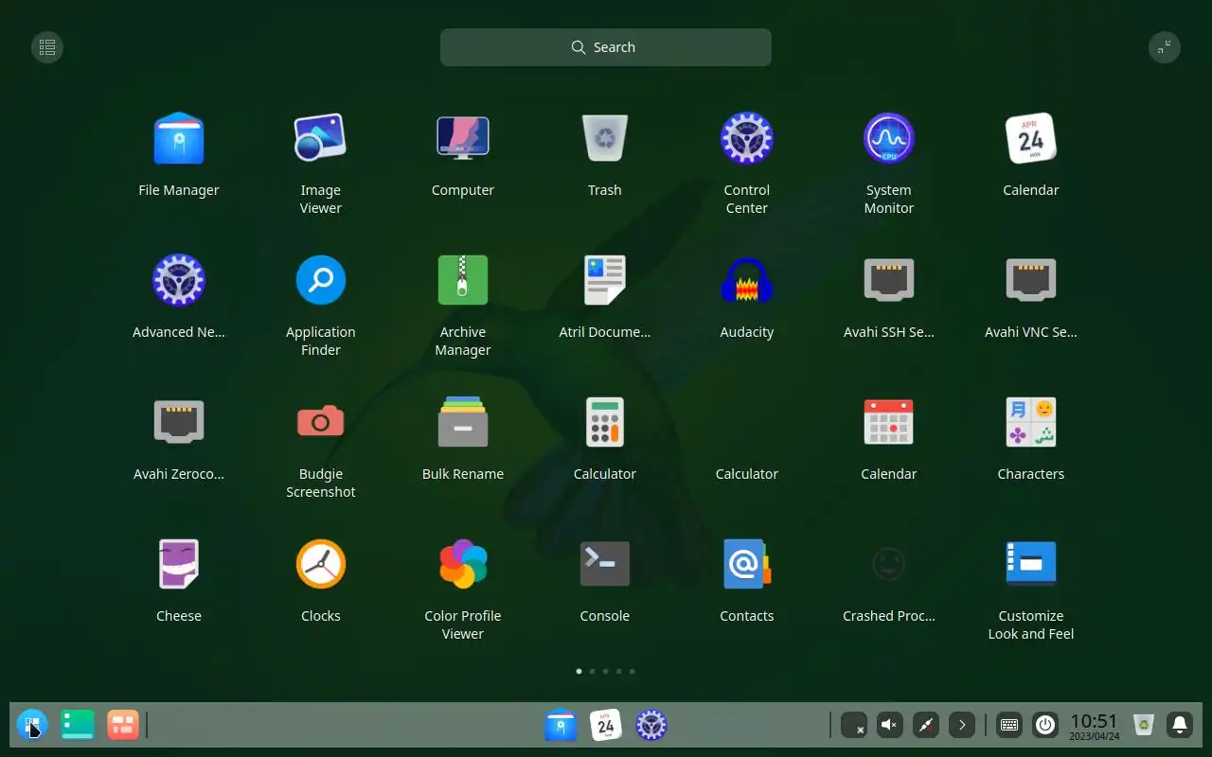
Task: Open the notification bell in dock
Action: 1180,725
